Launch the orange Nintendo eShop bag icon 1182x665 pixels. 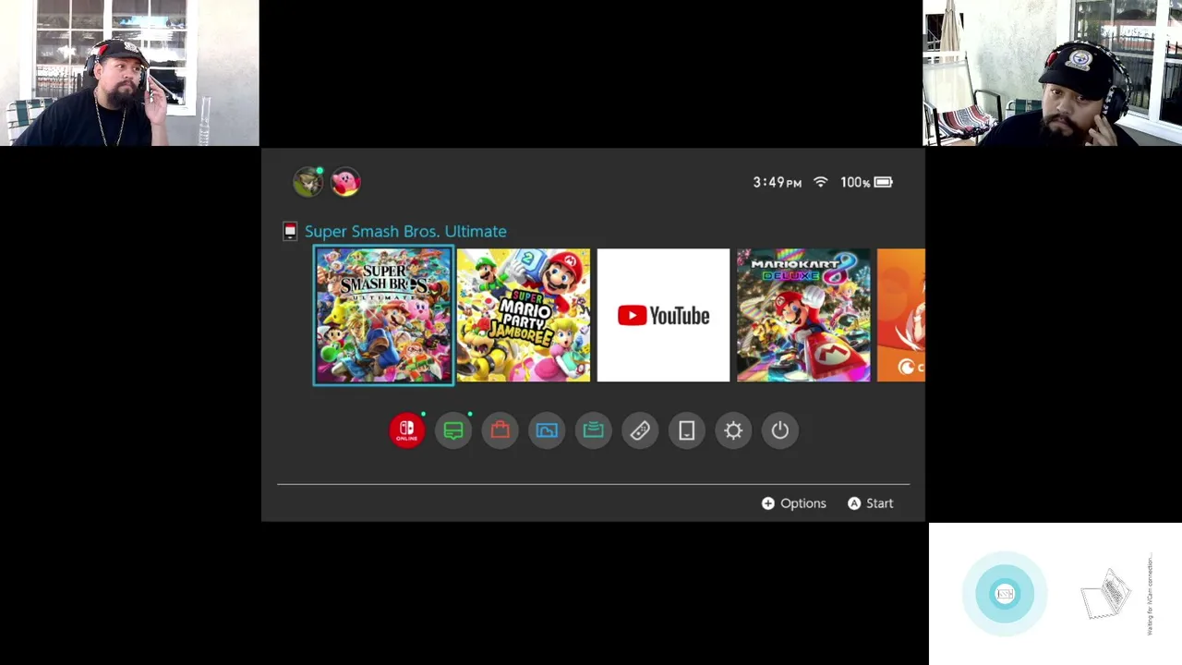coord(500,430)
